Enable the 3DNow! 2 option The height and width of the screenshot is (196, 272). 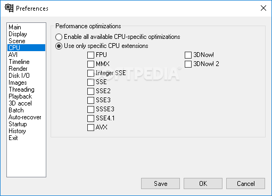pyautogui.click(x=188, y=64)
